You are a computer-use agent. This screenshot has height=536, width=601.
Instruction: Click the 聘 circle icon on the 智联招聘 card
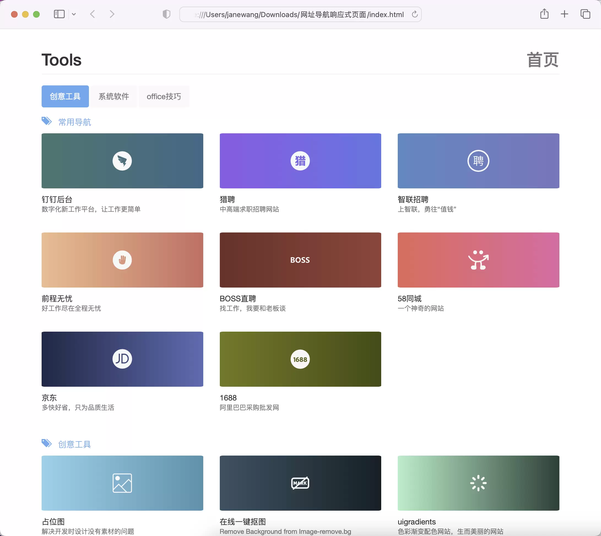[x=478, y=161]
